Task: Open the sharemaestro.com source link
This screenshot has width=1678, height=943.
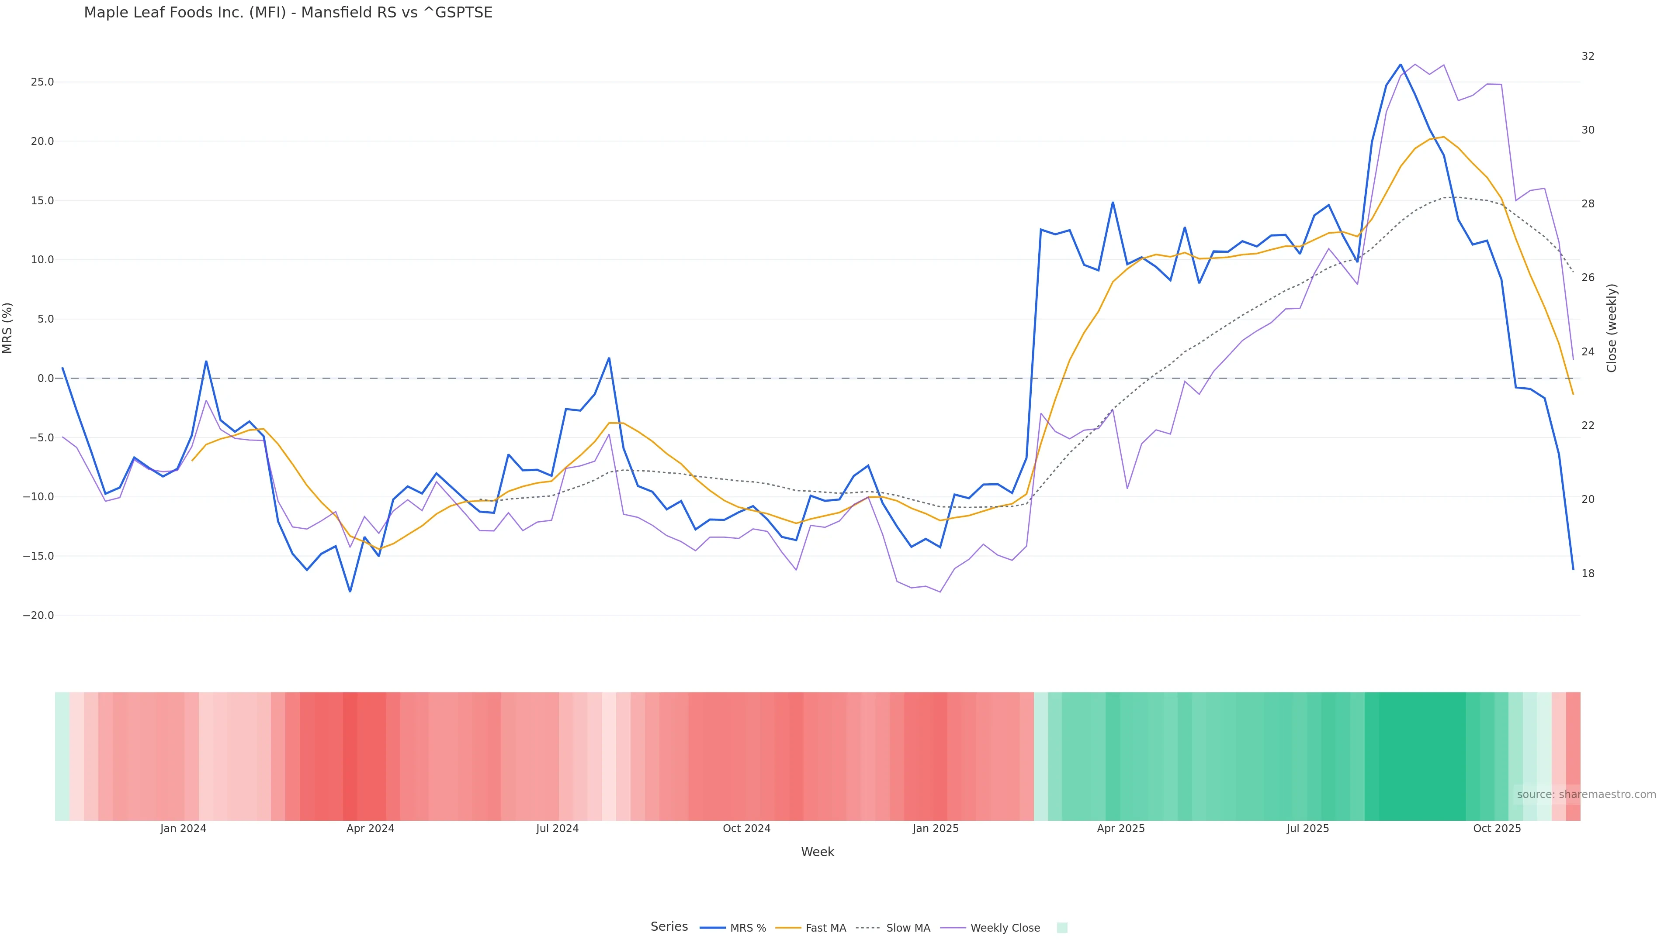Action: (x=1586, y=795)
